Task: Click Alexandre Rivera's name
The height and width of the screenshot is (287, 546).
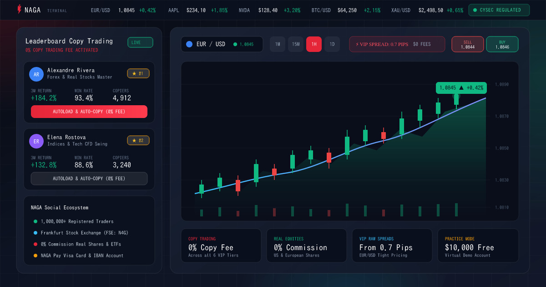Action: click(71, 70)
